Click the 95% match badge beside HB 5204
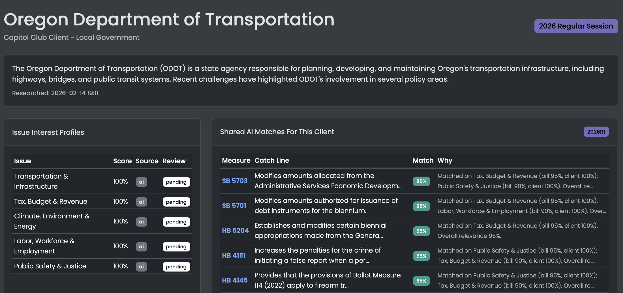The image size is (623, 293). 421,231
